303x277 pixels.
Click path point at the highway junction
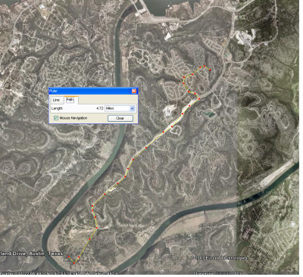pos(199,99)
